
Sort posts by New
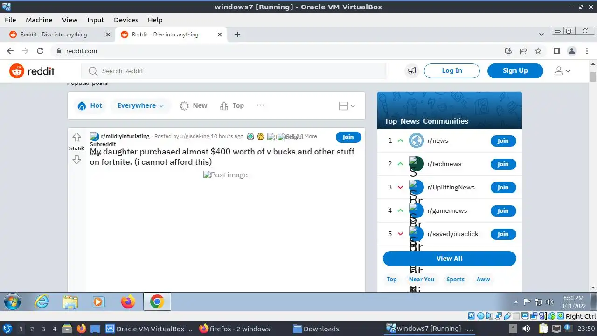pos(194,105)
